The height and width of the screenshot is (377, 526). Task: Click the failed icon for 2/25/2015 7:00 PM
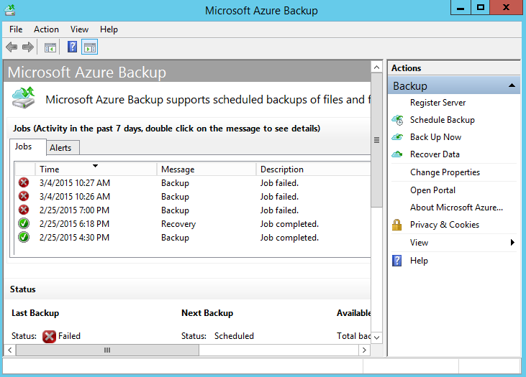24,210
